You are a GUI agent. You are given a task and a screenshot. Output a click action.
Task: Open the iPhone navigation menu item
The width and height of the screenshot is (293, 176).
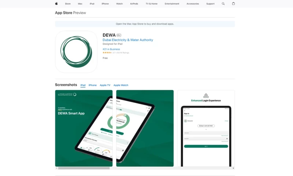(x=105, y=4)
